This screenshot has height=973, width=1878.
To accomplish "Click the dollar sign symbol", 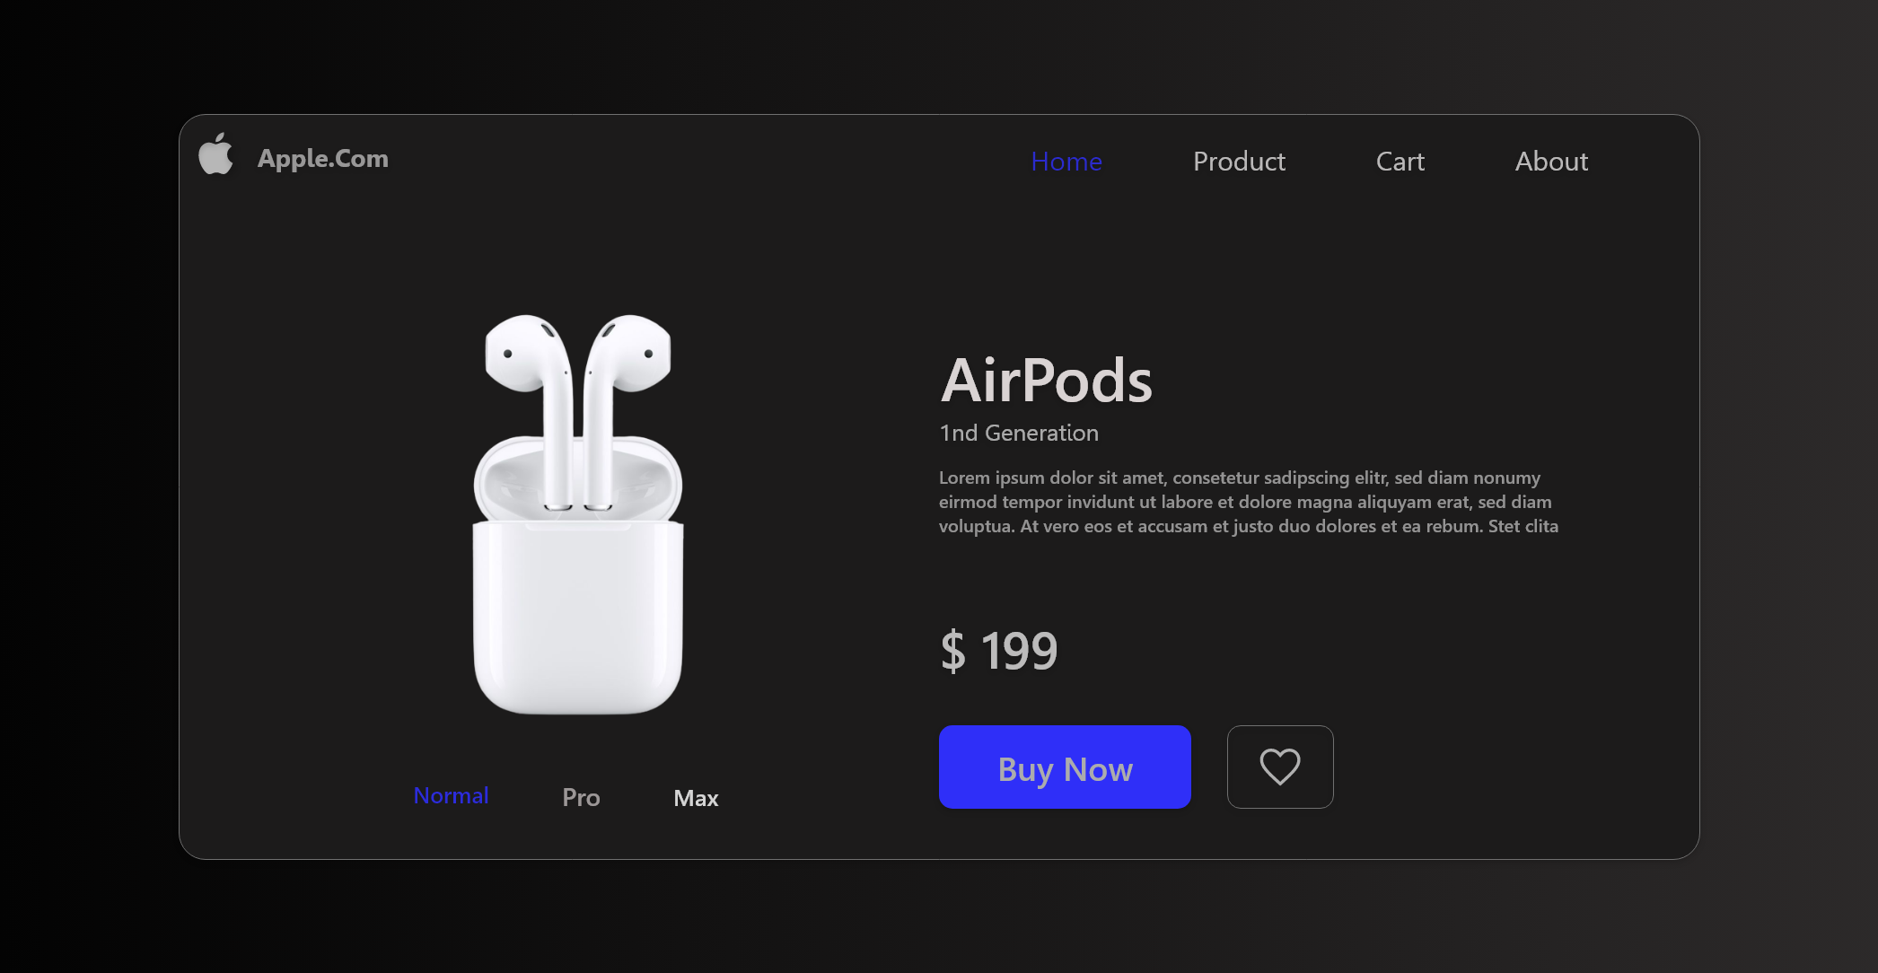I will coord(953,651).
